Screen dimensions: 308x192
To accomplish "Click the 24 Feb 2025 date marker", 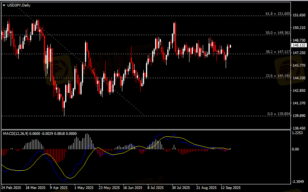I will pos(12,188).
